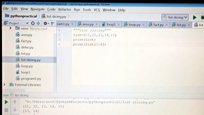
Task: Select loop.py in the project tree
Action: tap(24, 66)
